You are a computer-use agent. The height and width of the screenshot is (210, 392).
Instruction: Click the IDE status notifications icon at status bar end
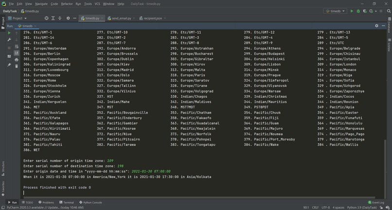[x=388, y=208]
